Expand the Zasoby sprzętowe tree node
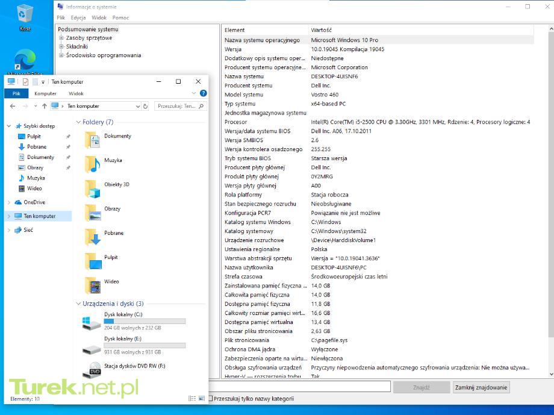Screen dimensions: 554x415 (x=61, y=38)
